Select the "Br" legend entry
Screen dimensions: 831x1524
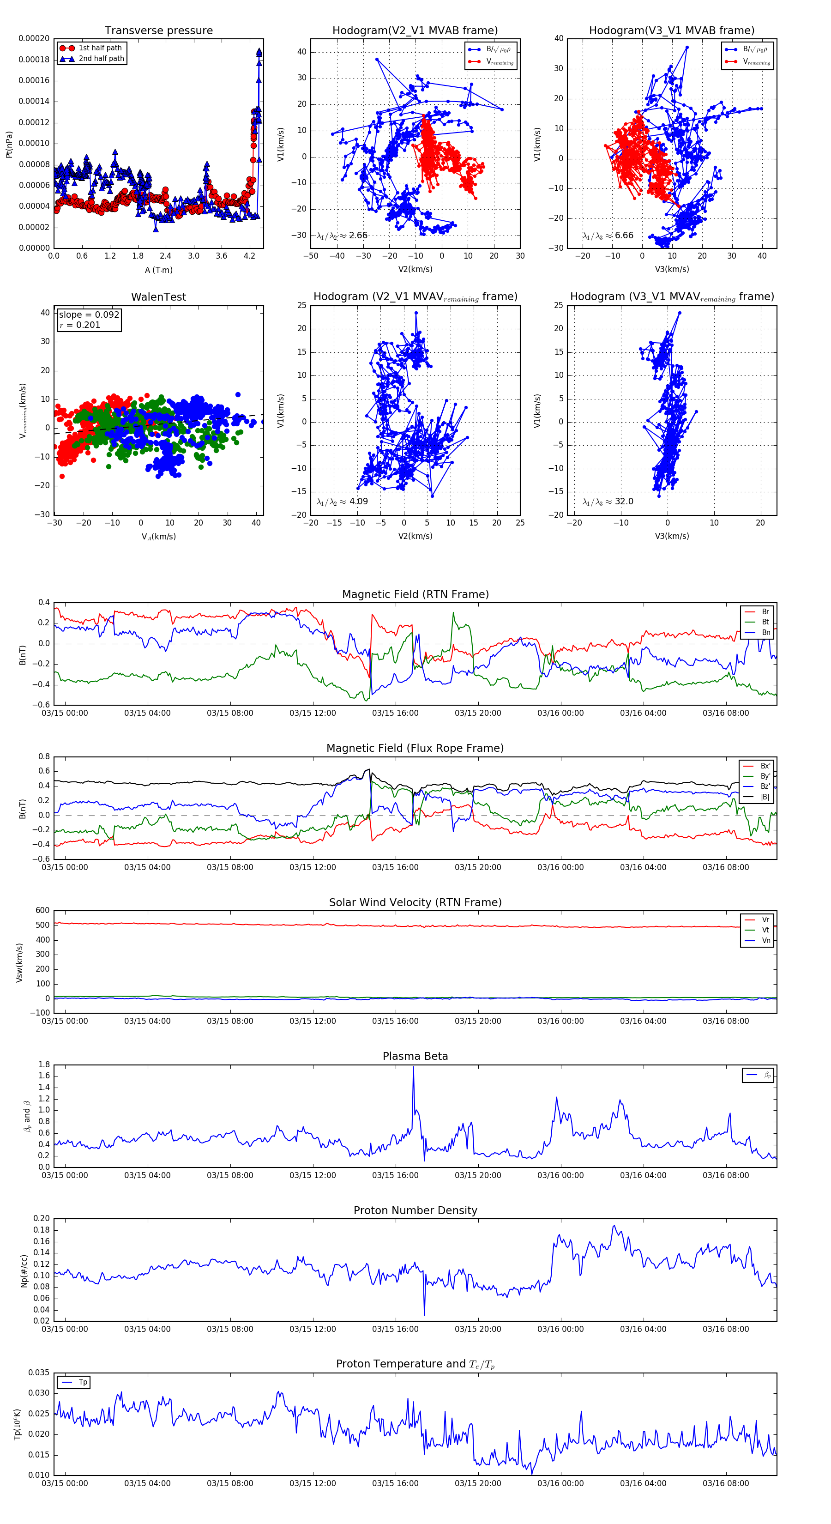tap(757, 612)
